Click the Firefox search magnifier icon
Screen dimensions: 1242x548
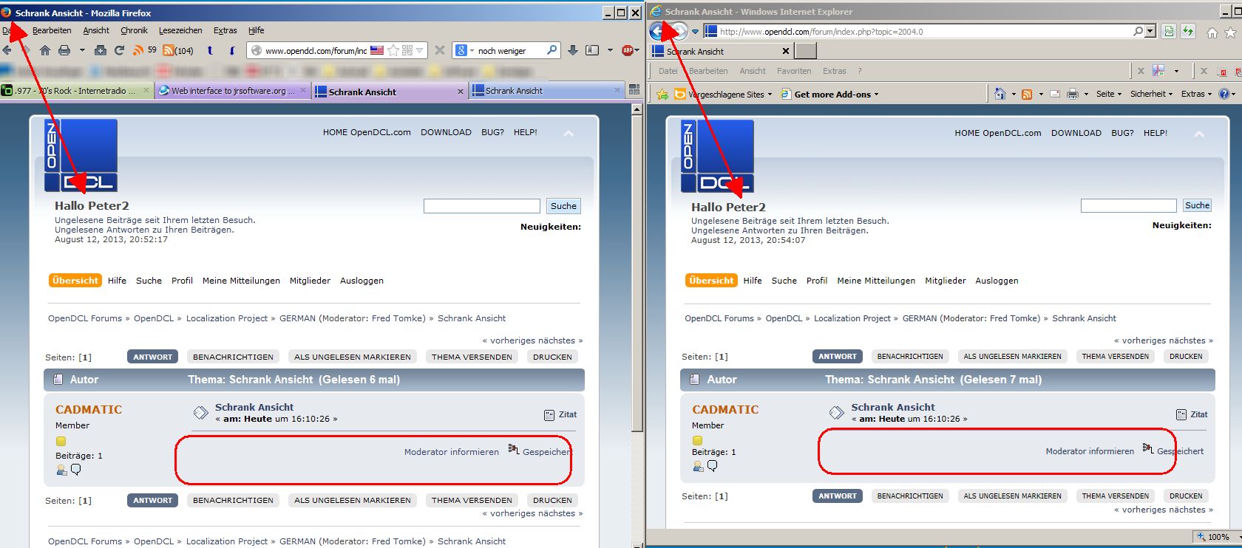pos(552,50)
